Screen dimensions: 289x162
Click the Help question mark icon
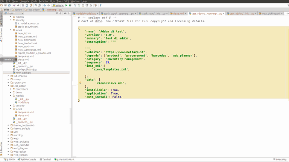point(100,5)
